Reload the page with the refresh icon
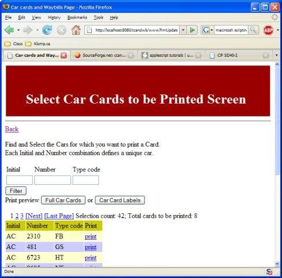This screenshot has height=278, width=282. pyautogui.click(x=47, y=30)
